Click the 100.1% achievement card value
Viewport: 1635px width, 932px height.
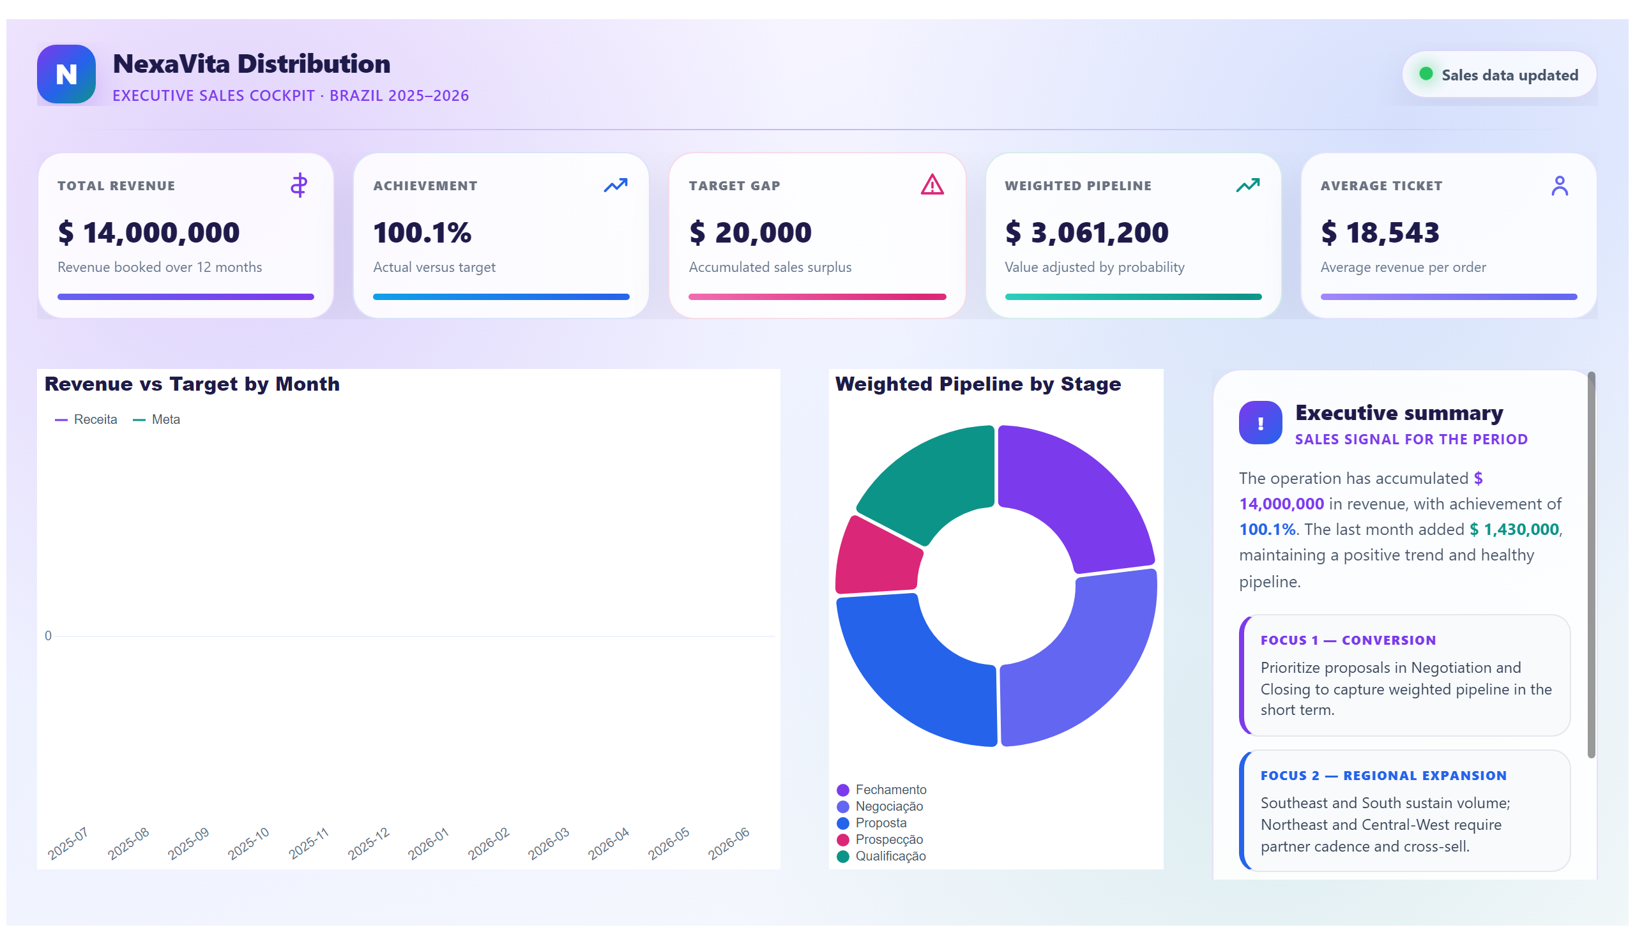coord(422,232)
